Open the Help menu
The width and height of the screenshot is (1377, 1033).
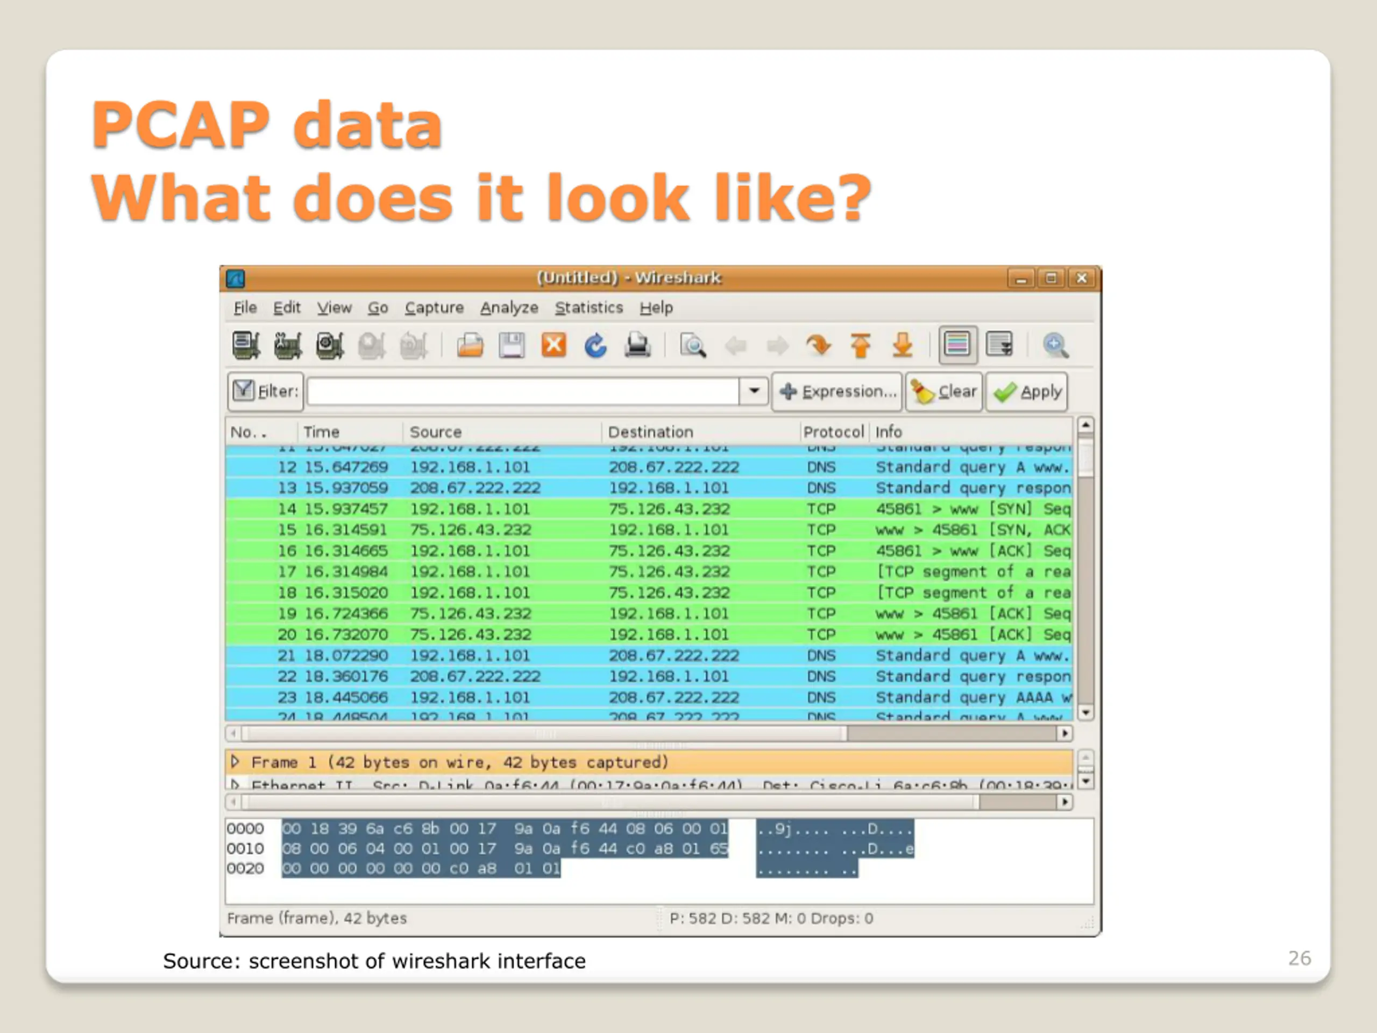click(x=656, y=308)
